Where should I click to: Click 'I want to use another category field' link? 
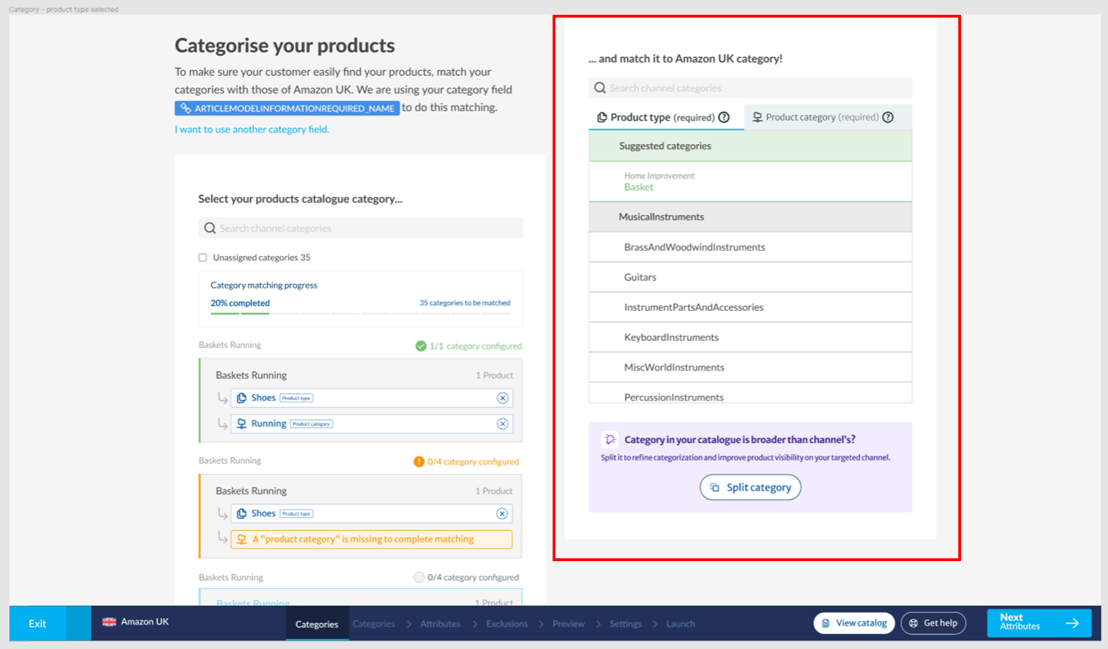click(x=252, y=129)
